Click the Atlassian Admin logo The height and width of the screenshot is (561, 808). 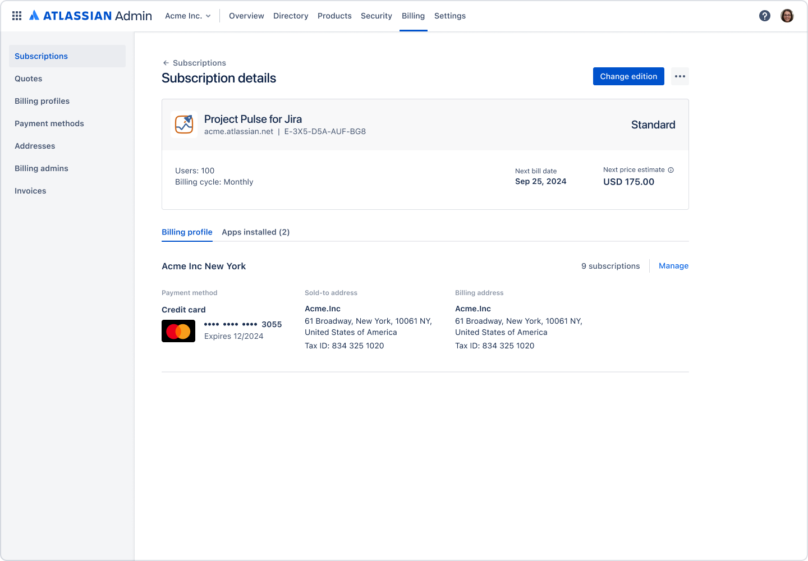(x=90, y=16)
